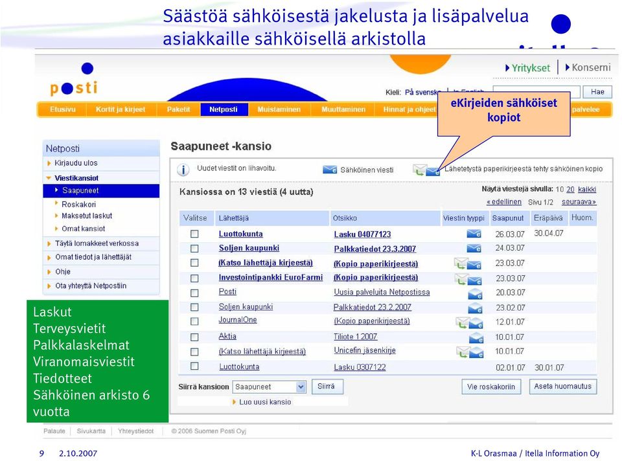
Task: Click type icon in Investointipankki EuroFarmi row
Action: pyautogui.click(x=468, y=280)
